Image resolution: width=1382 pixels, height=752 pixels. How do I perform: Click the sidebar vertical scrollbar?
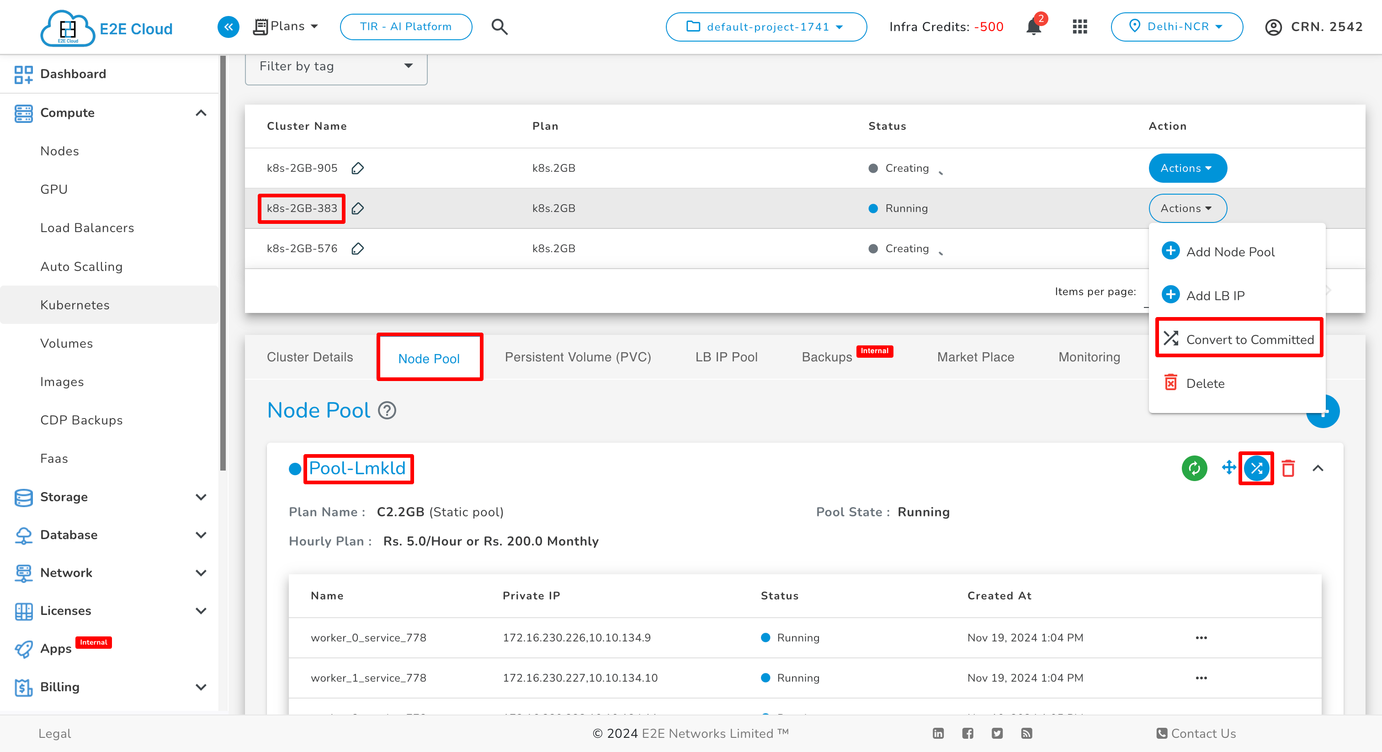223,263
